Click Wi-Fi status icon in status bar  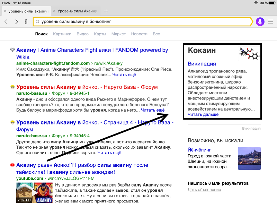coord(256,3)
